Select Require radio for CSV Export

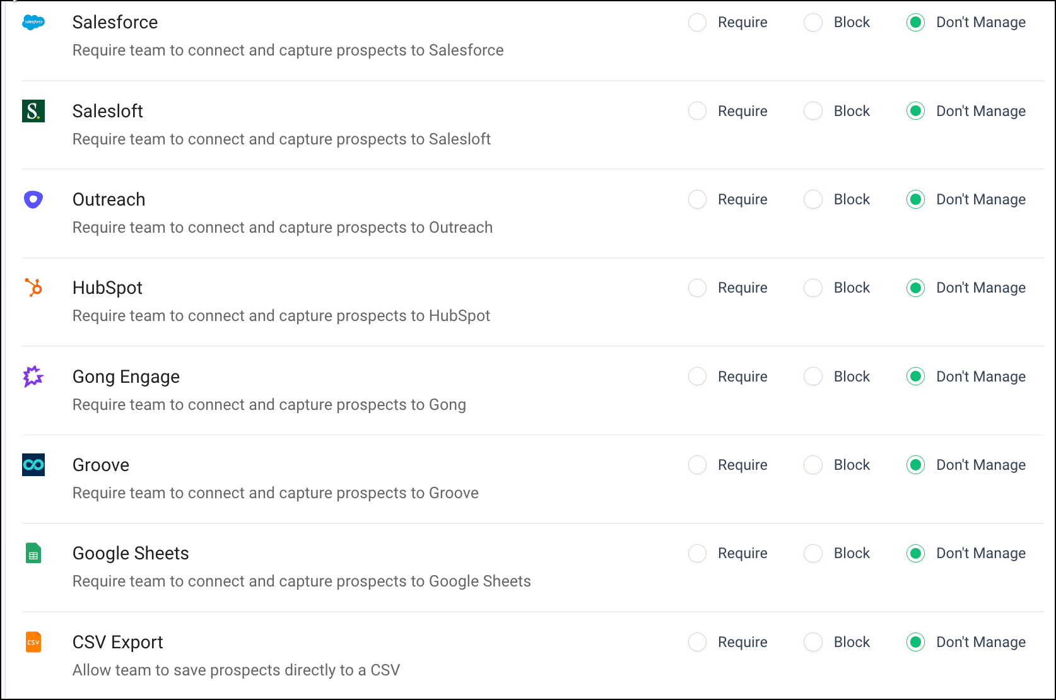pos(697,642)
